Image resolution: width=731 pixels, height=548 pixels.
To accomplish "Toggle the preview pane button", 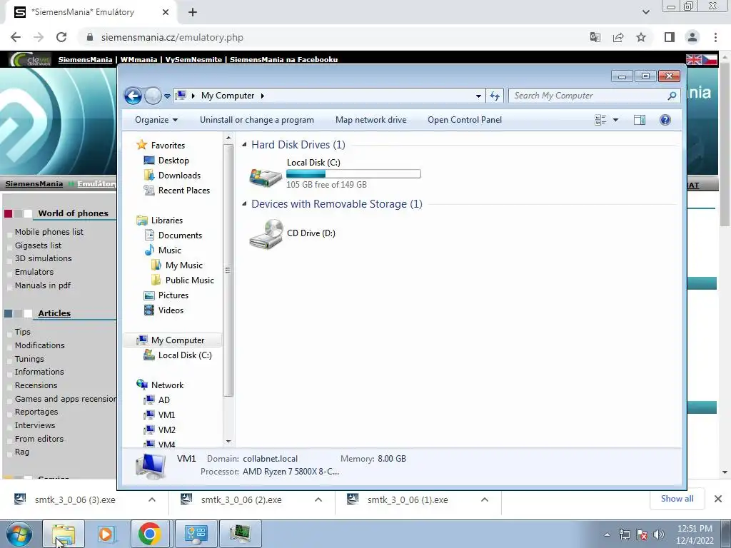I will click(x=640, y=120).
